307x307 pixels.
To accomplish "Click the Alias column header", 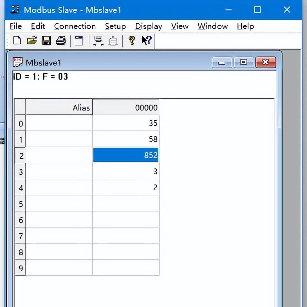I will pyautogui.click(x=59, y=107).
